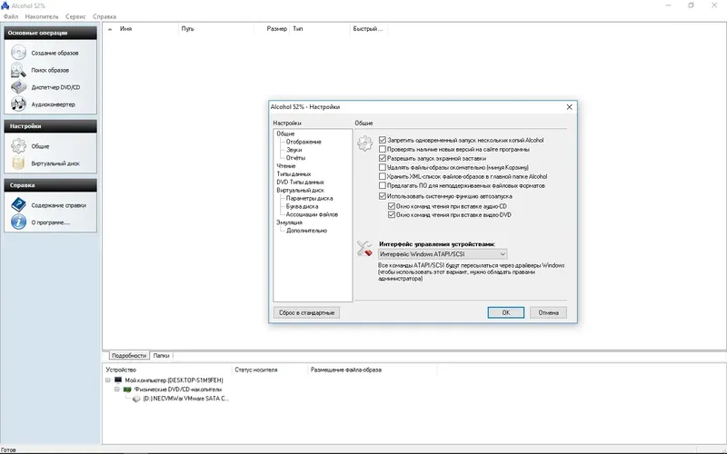Select Общие in settings tree
Image resolution: width=727 pixels, height=454 pixels.
point(285,133)
